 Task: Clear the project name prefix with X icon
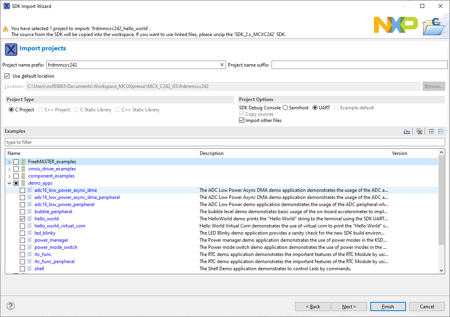pyautogui.click(x=222, y=65)
